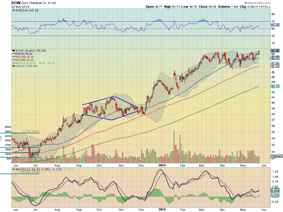Click the 90 level on RSI axis
The image size is (283, 212).
click(x=273, y=14)
